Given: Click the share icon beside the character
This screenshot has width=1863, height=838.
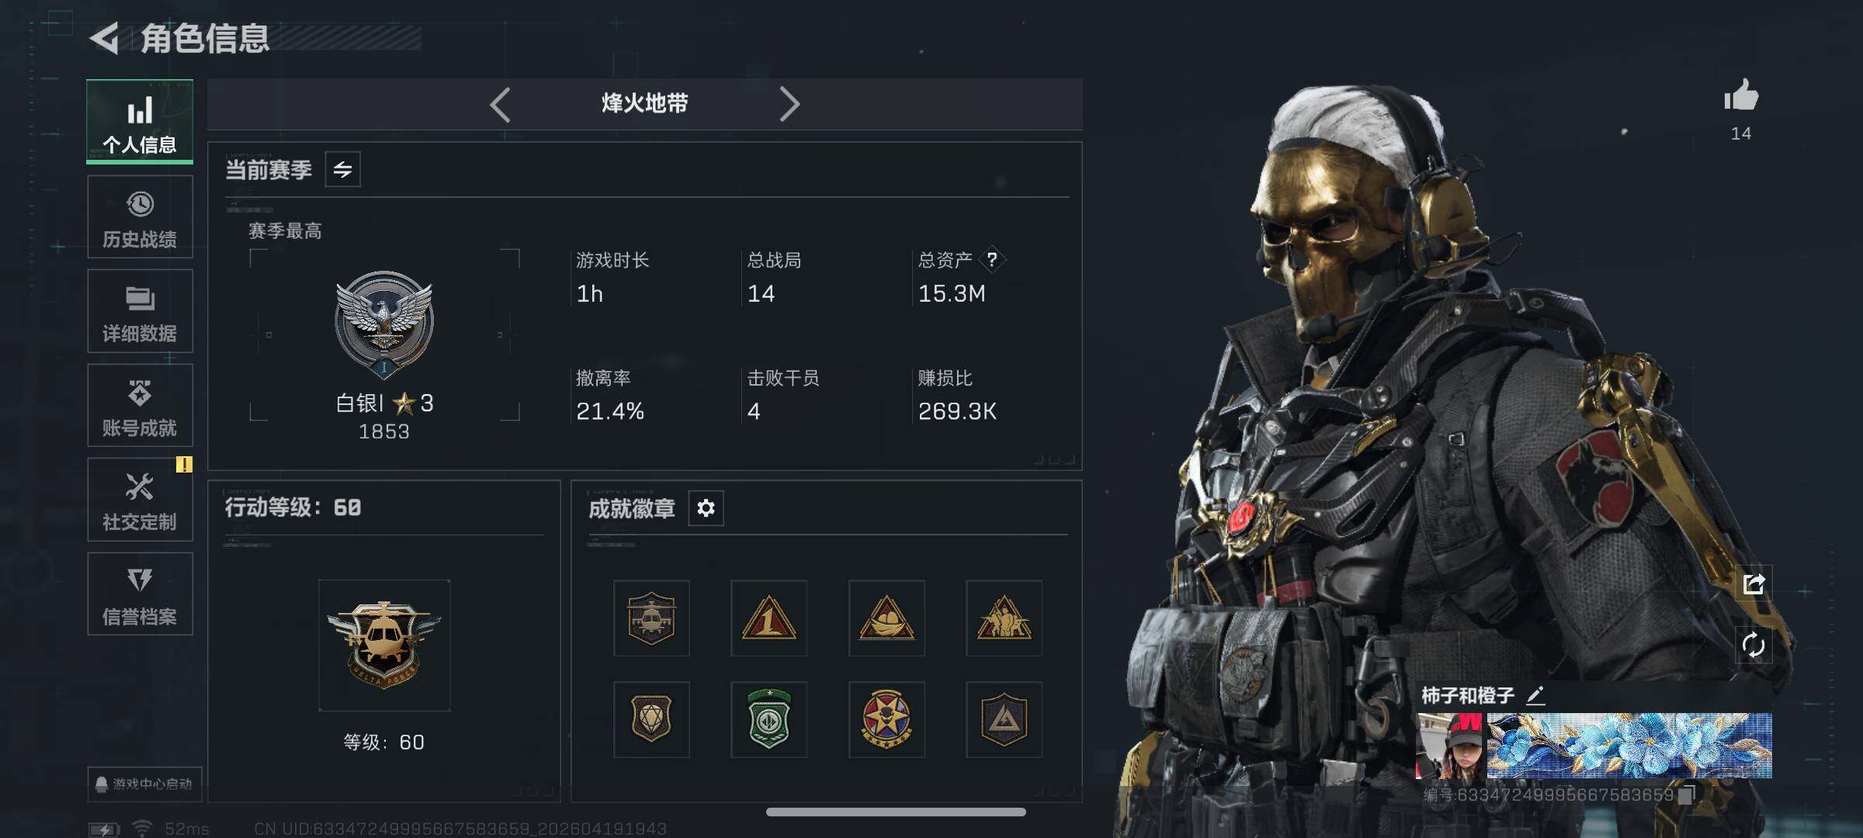Looking at the screenshot, I should click(1754, 583).
